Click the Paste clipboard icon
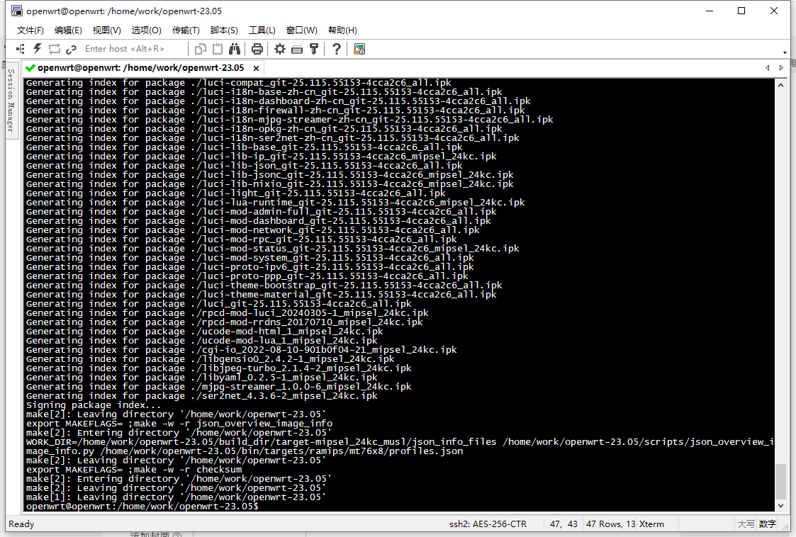Image resolution: width=796 pixels, height=537 pixels. point(218,49)
